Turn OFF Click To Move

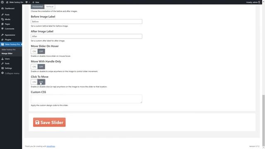(x=41, y=82)
